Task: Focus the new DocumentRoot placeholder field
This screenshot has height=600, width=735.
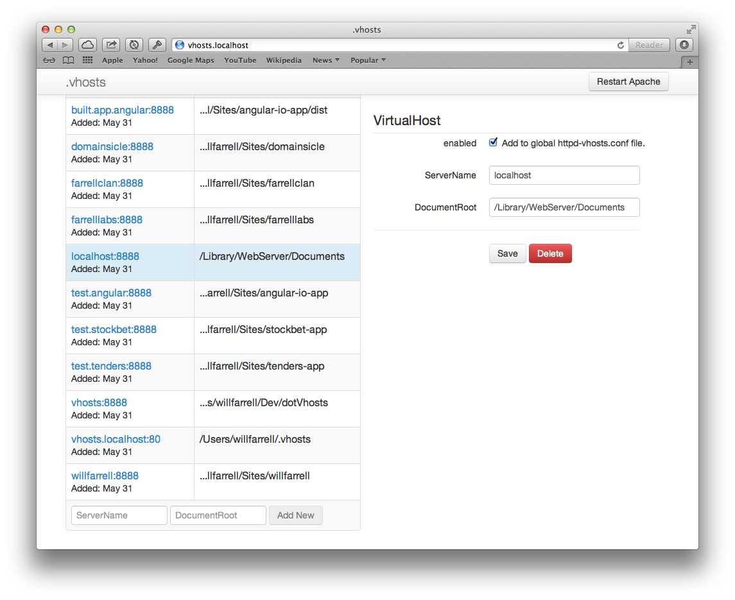Action: pos(218,515)
